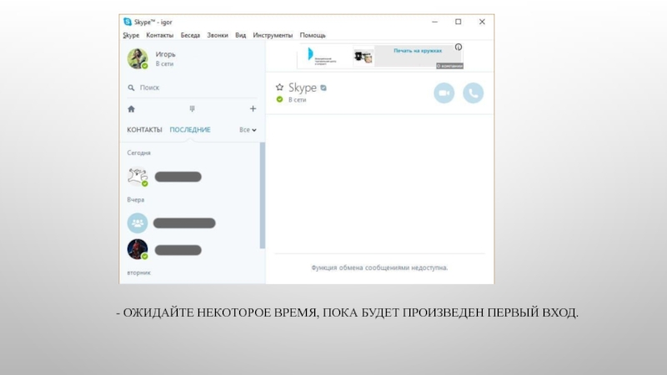This screenshot has width=667, height=375.
Task: Click Игорь's profile avatar
Action: (138, 58)
